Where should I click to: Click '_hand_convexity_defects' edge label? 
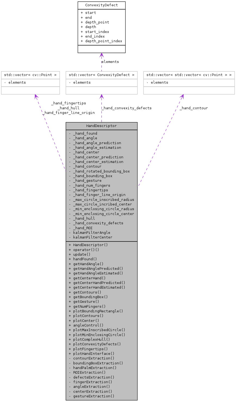[x=127, y=108]
